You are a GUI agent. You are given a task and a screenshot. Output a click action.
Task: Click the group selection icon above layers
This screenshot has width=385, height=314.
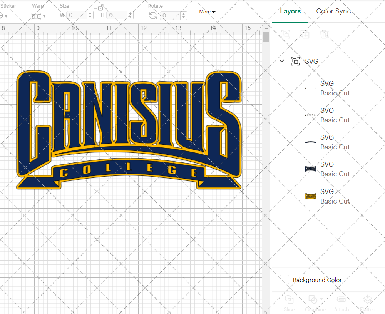click(286, 34)
